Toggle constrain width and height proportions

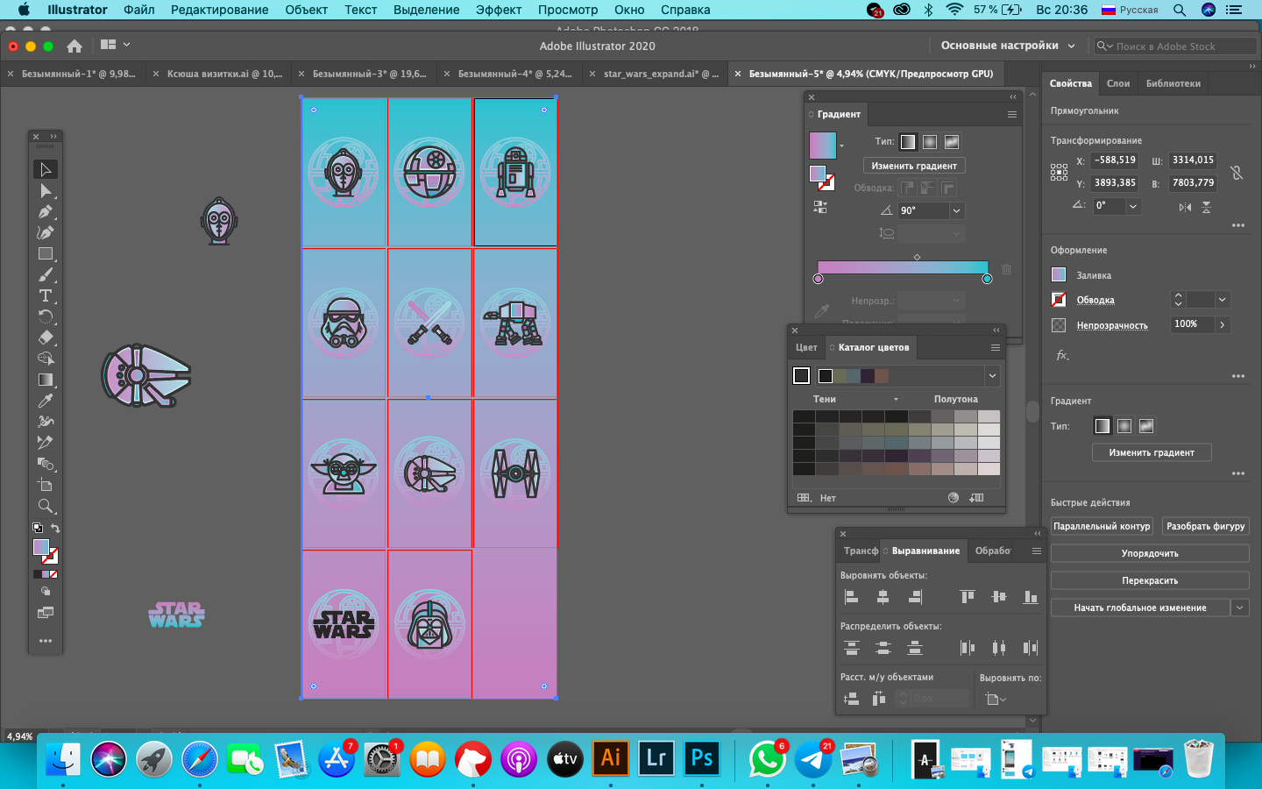(1237, 173)
